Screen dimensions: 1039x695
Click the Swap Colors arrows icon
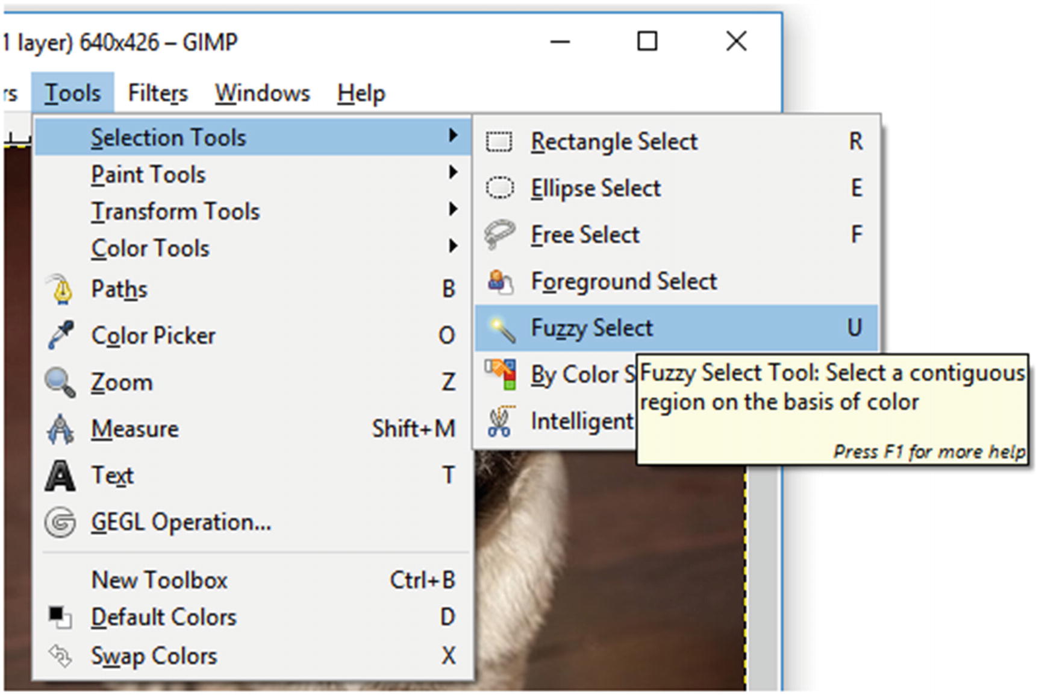[60, 656]
